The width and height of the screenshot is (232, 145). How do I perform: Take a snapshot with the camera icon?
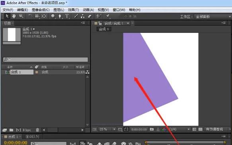click(152, 129)
